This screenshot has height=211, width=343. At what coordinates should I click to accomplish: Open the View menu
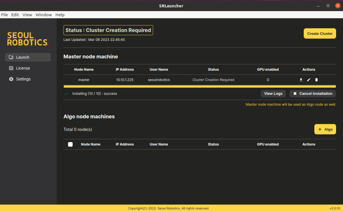[27, 15]
